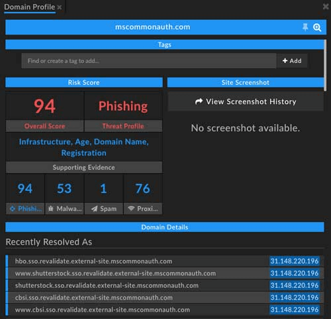Viewport: 331px width, 319px height.
Task: Close the panel with top-right X
Action: click(x=326, y=7)
